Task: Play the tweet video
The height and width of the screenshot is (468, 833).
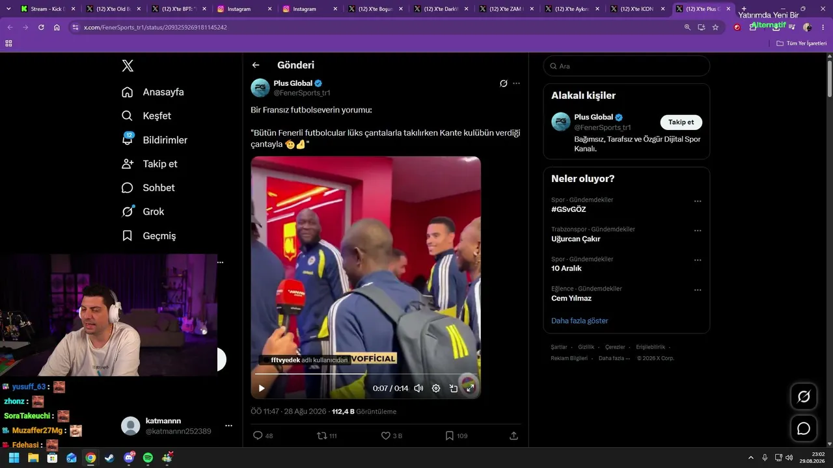Action: coord(262,388)
